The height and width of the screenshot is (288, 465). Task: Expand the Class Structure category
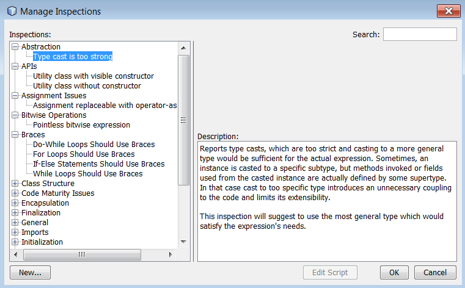[x=15, y=184]
